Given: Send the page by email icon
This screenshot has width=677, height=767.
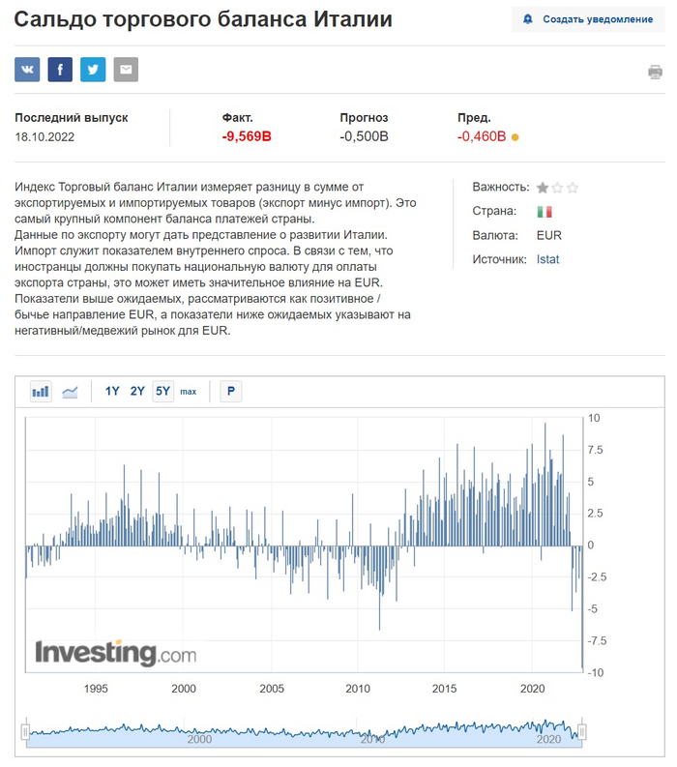Looking at the screenshot, I should click(x=126, y=70).
